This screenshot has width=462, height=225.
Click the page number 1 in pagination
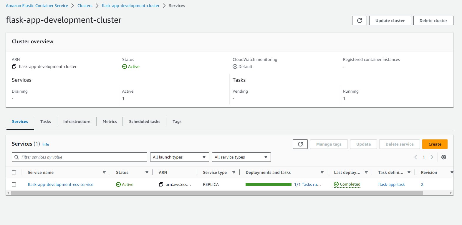pos(424,157)
